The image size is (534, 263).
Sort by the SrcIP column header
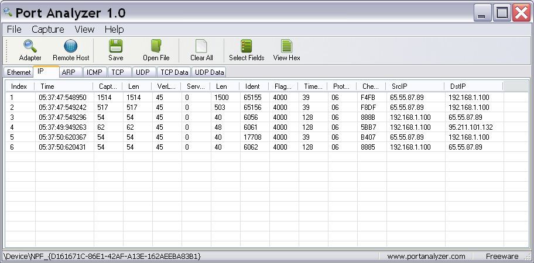click(x=415, y=86)
